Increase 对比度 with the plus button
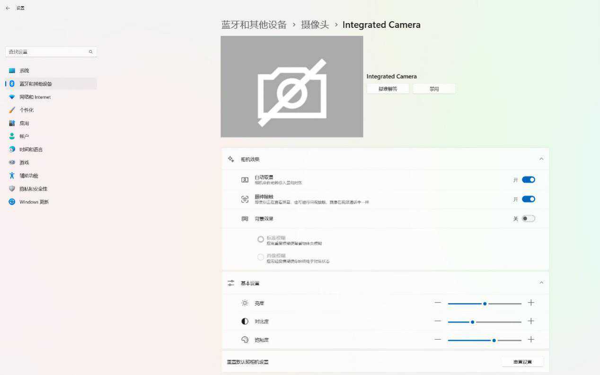The image size is (600, 375). point(531,322)
